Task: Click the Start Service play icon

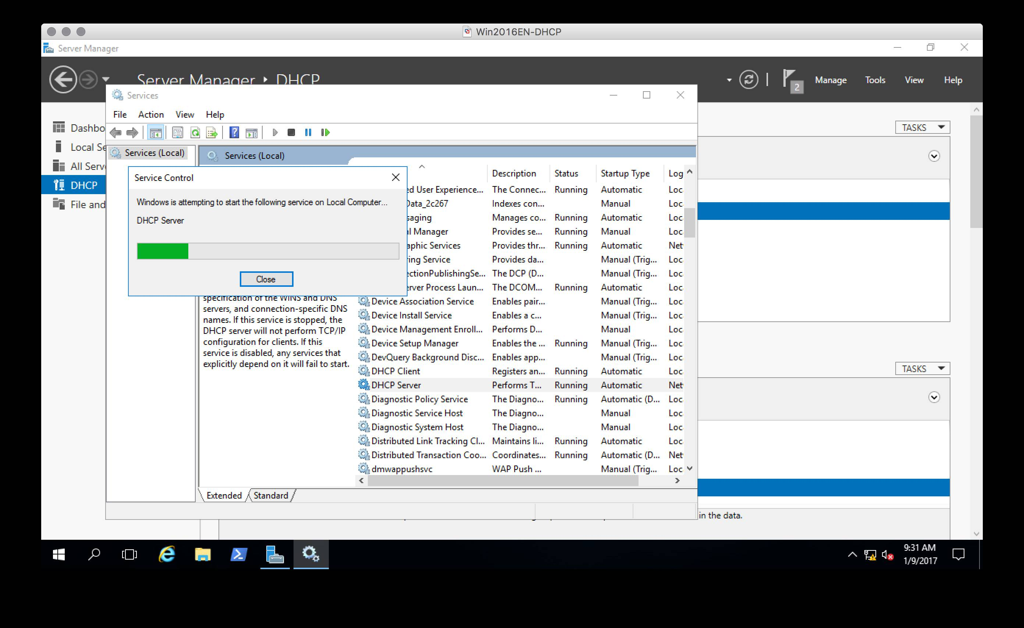Action: (275, 132)
